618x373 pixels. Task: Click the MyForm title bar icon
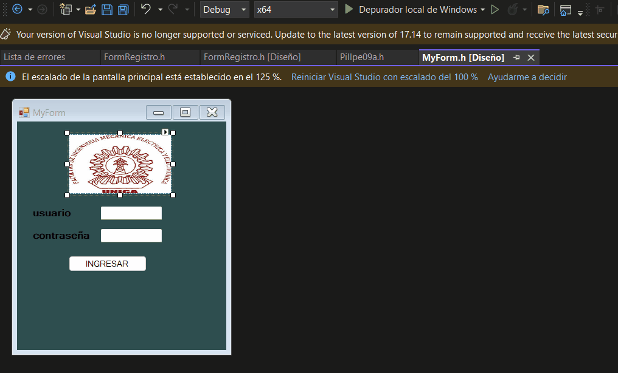point(24,112)
